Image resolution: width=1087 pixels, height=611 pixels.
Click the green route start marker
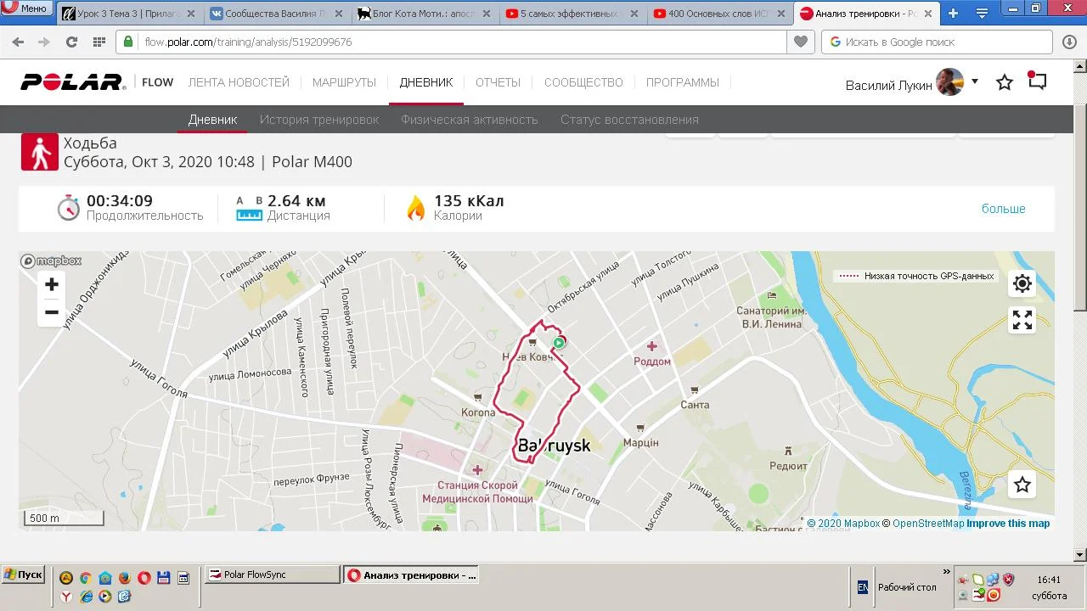coord(558,343)
